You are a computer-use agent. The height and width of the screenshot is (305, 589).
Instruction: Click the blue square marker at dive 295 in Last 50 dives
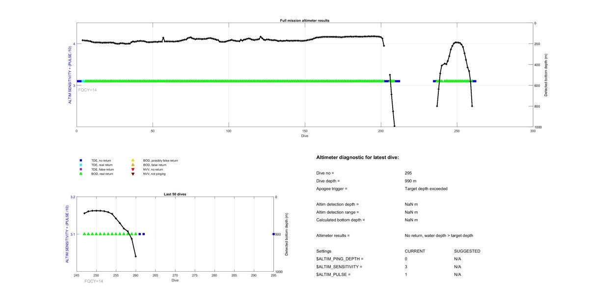[273, 234]
